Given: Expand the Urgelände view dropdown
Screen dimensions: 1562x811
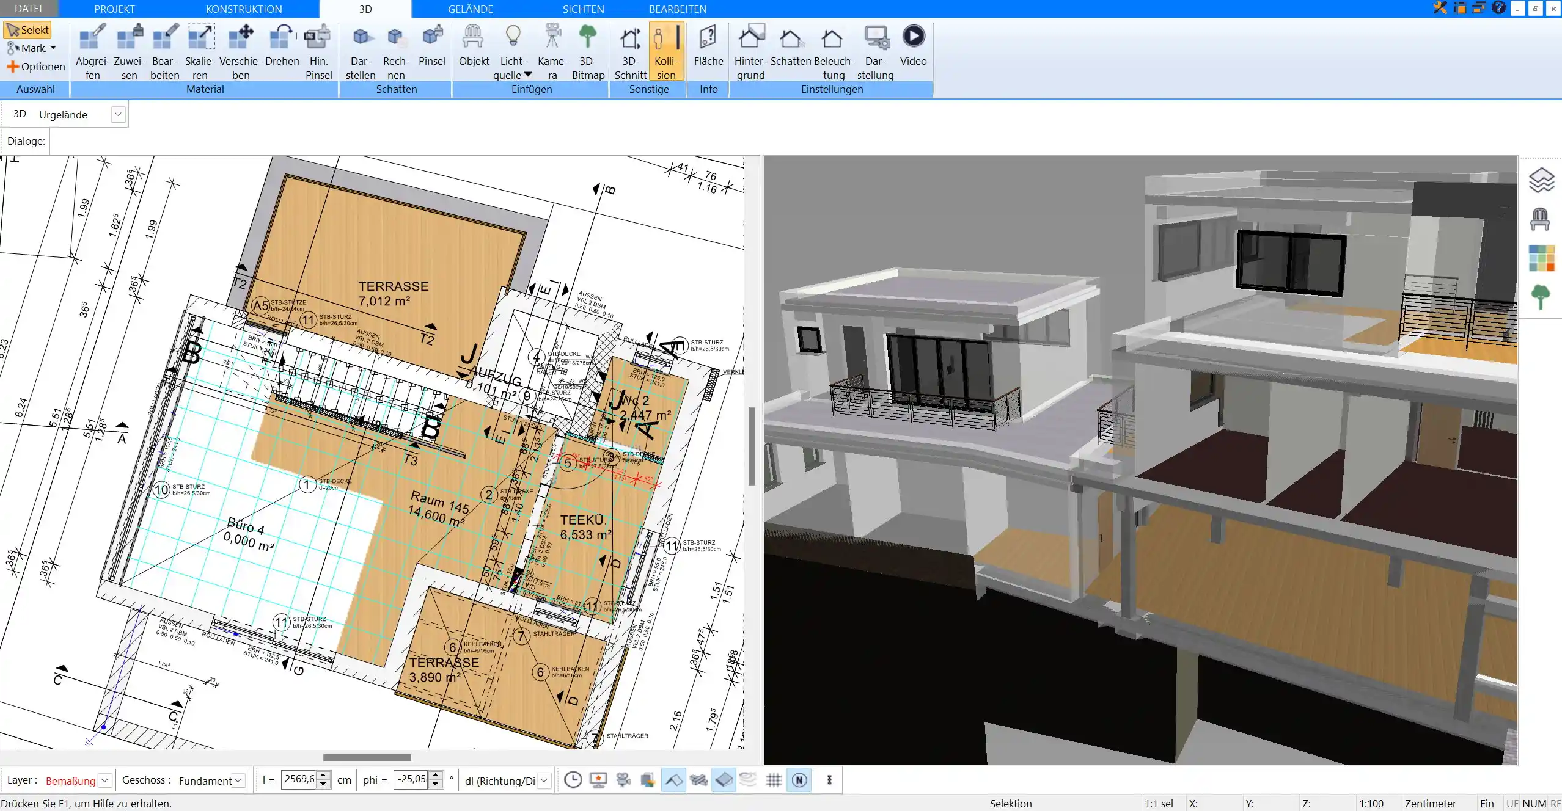Looking at the screenshot, I should [119, 114].
